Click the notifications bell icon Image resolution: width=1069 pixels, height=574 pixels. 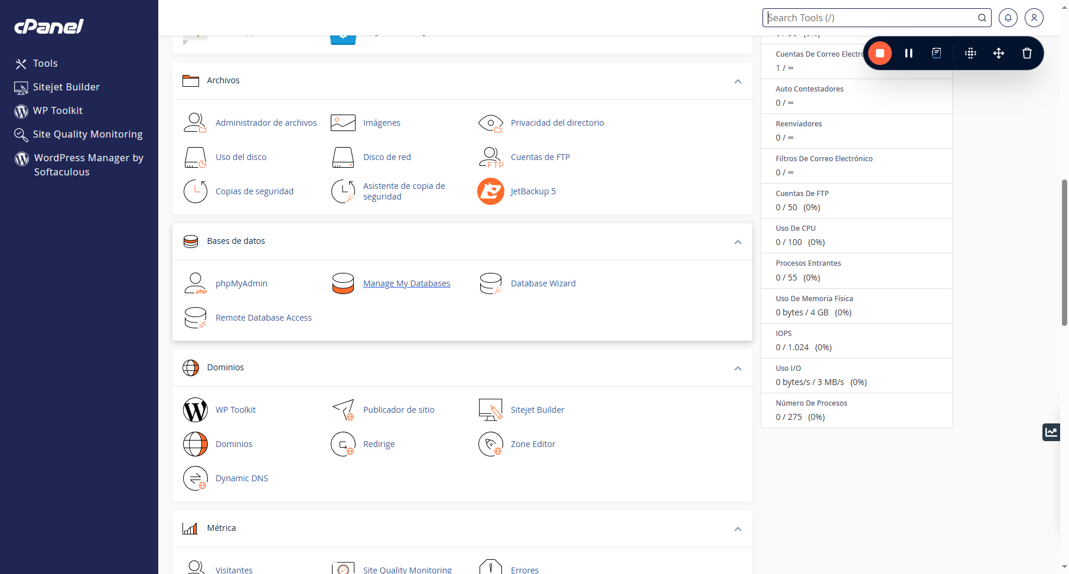click(x=1008, y=18)
